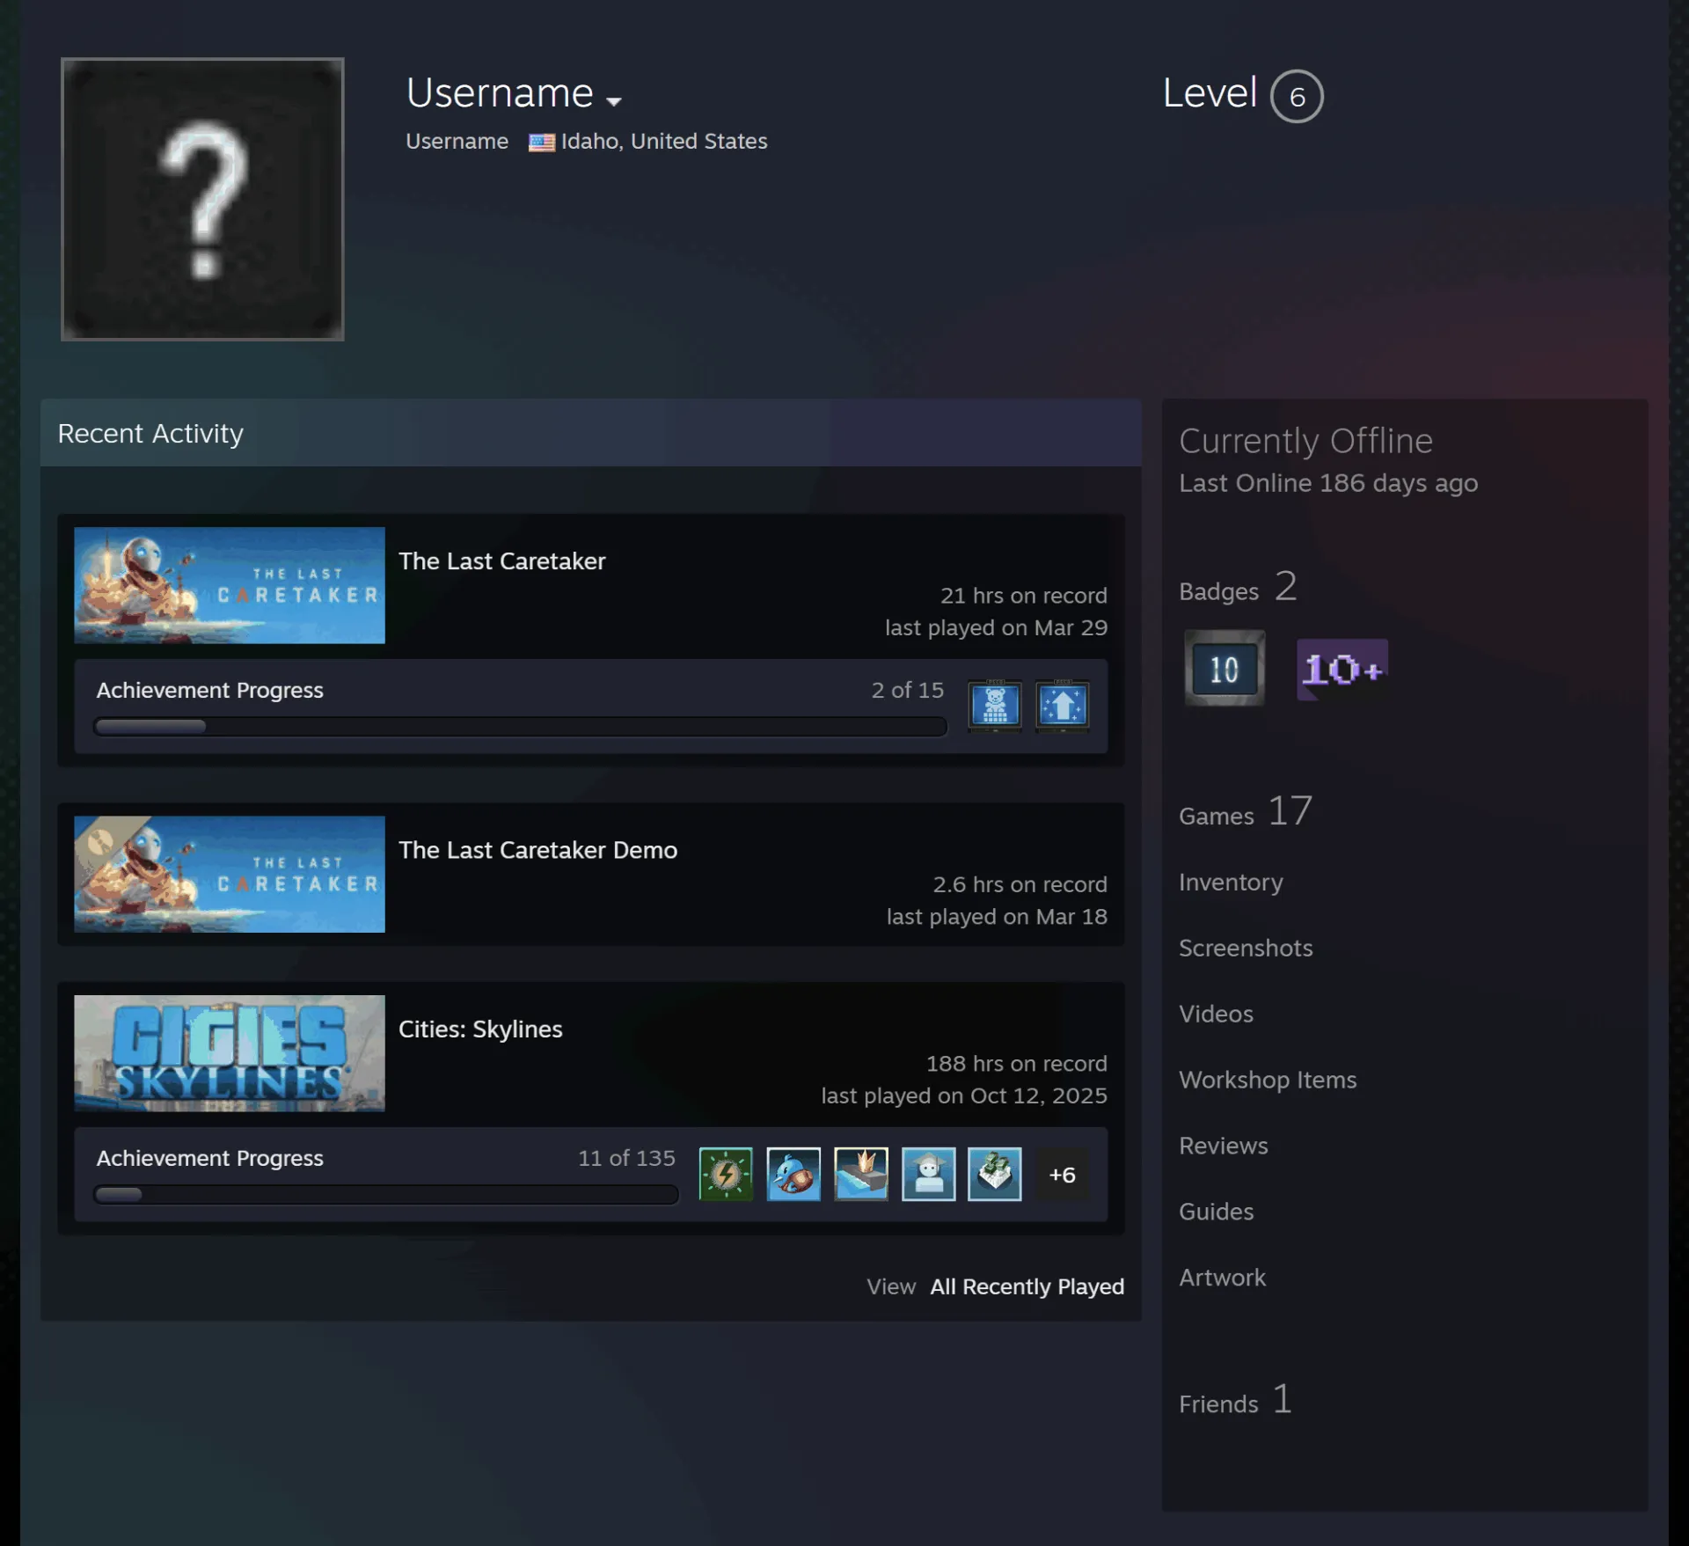Image resolution: width=1689 pixels, height=1546 pixels.
Task: Click the crown building achievement icon
Action: click(x=861, y=1174)
